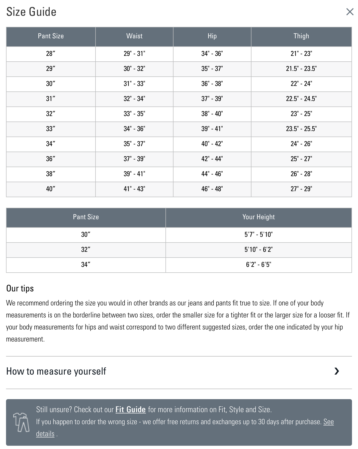Select the 38″ pant size cell
358x449 pixels.
point(51,174)
